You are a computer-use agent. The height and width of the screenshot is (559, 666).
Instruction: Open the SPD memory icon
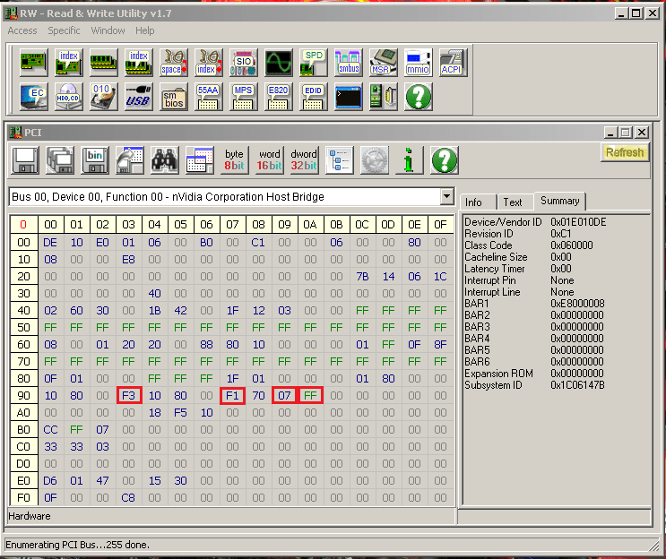313,62
